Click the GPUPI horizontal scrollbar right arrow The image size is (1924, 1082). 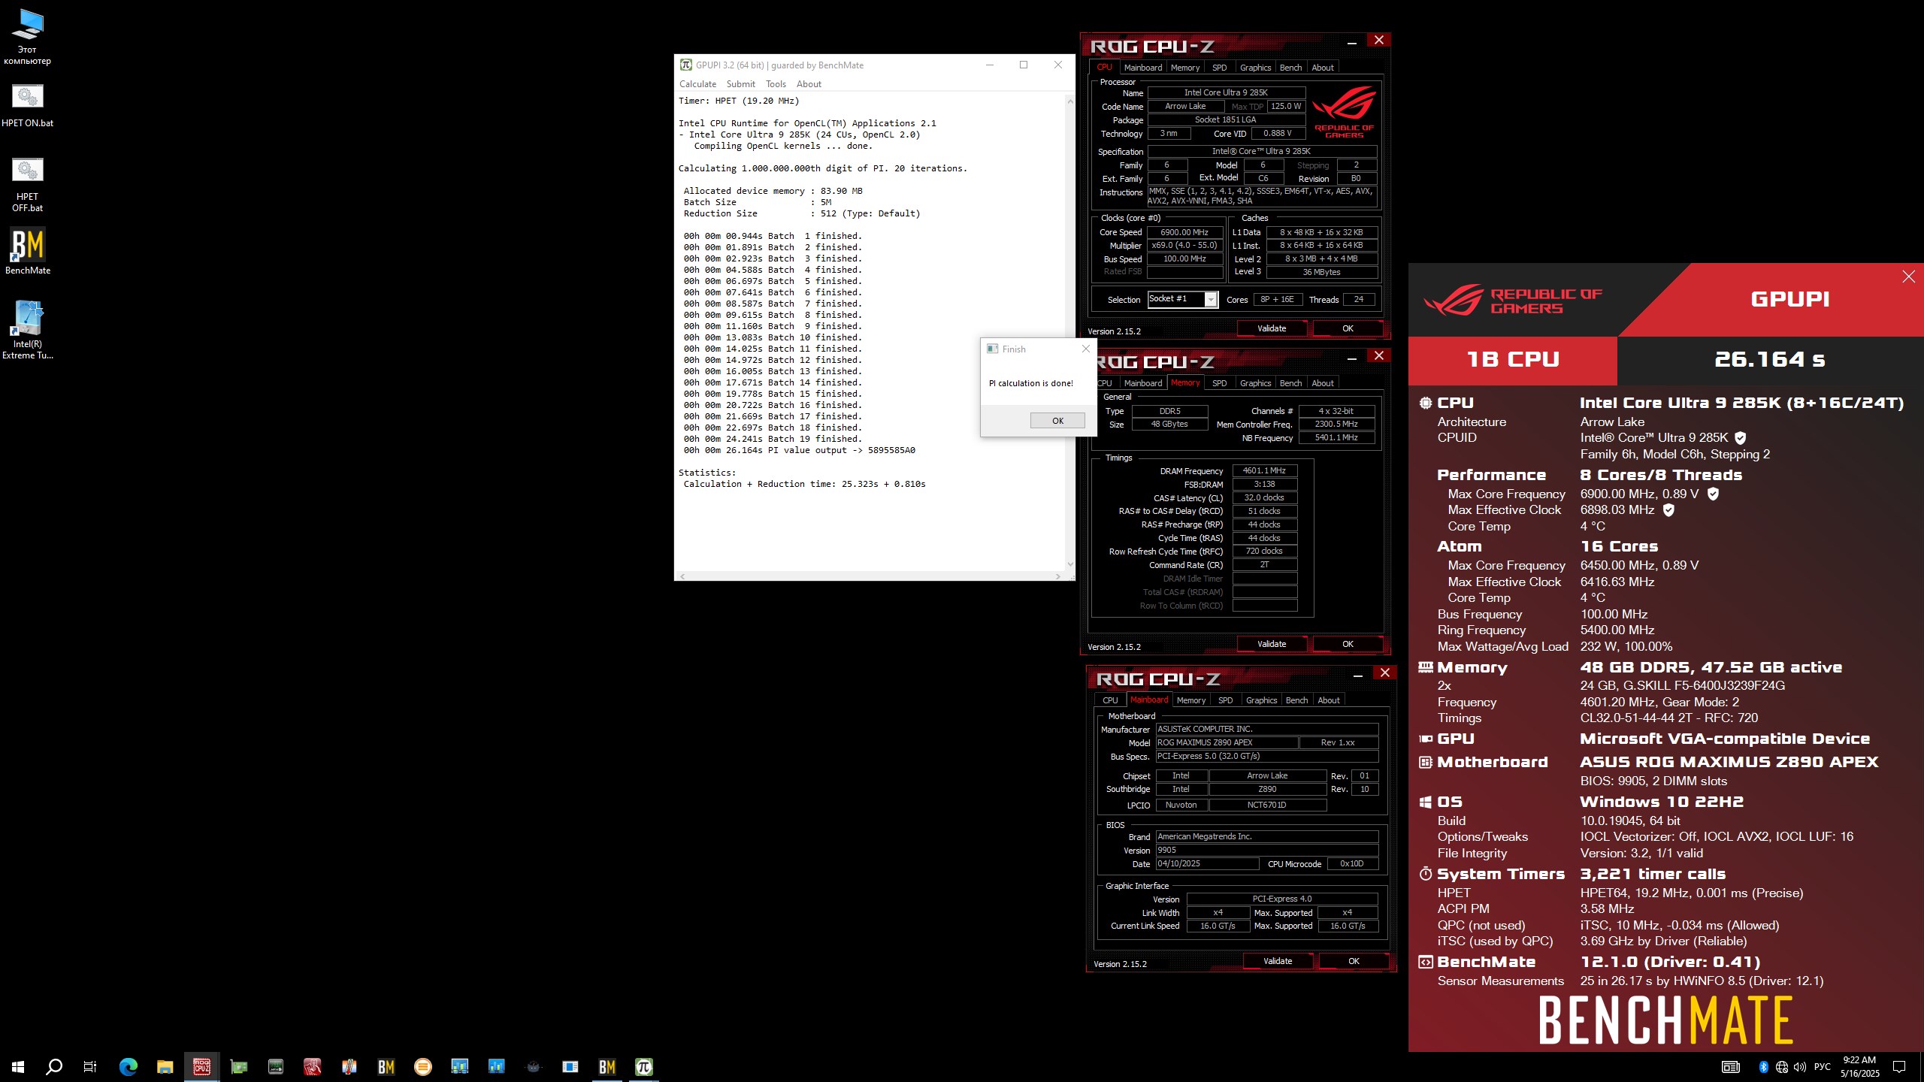(1057, 576)
